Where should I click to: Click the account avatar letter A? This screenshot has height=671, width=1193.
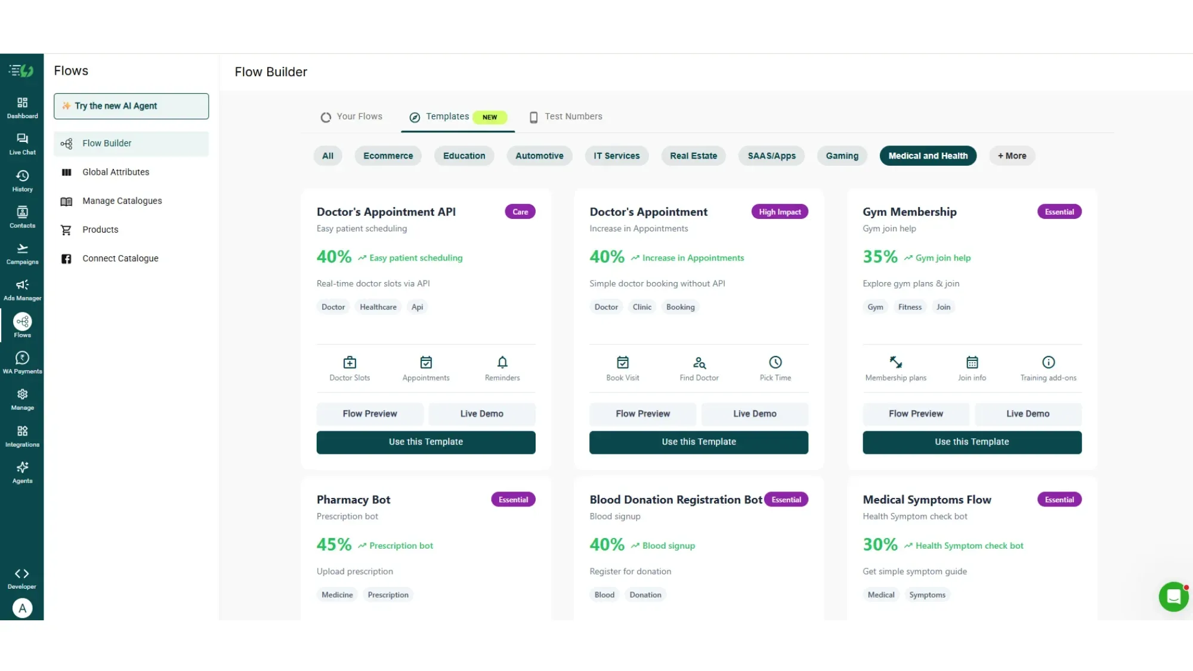pos(22,608)
